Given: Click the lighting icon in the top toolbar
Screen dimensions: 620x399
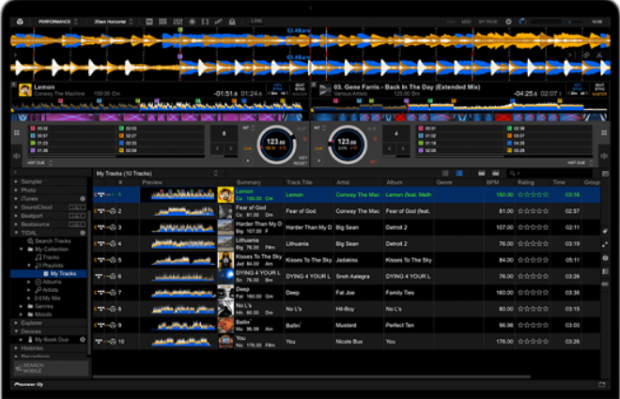Looking at the screenshot, I should pyautogui.click(x=232, y=22).
